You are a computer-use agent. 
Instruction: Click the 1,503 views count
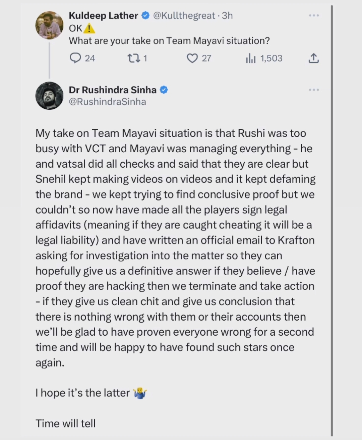pyautogui.click(x=271, y=58)
